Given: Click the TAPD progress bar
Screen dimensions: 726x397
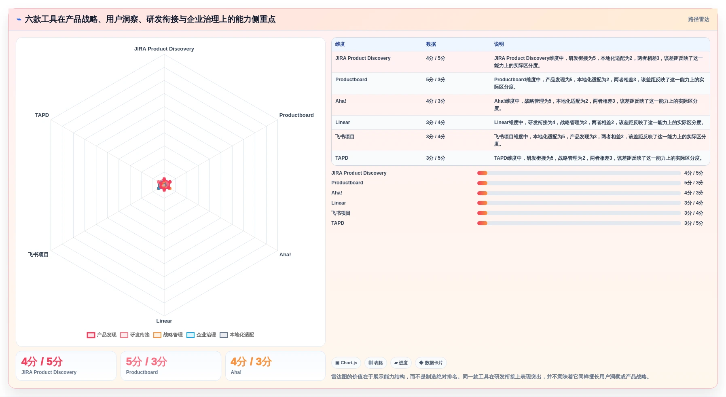Looking at the screenshot, I should click(579, 223).
